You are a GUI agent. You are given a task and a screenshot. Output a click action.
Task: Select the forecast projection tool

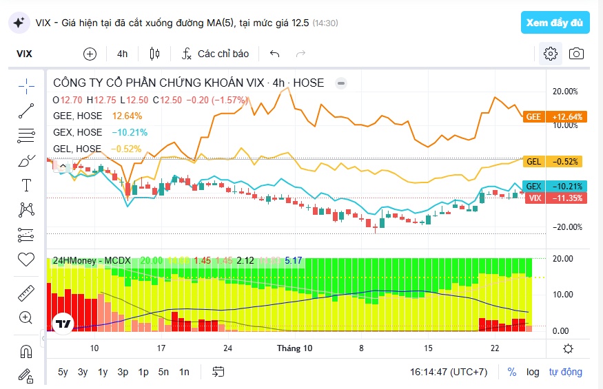pos(26,235)
